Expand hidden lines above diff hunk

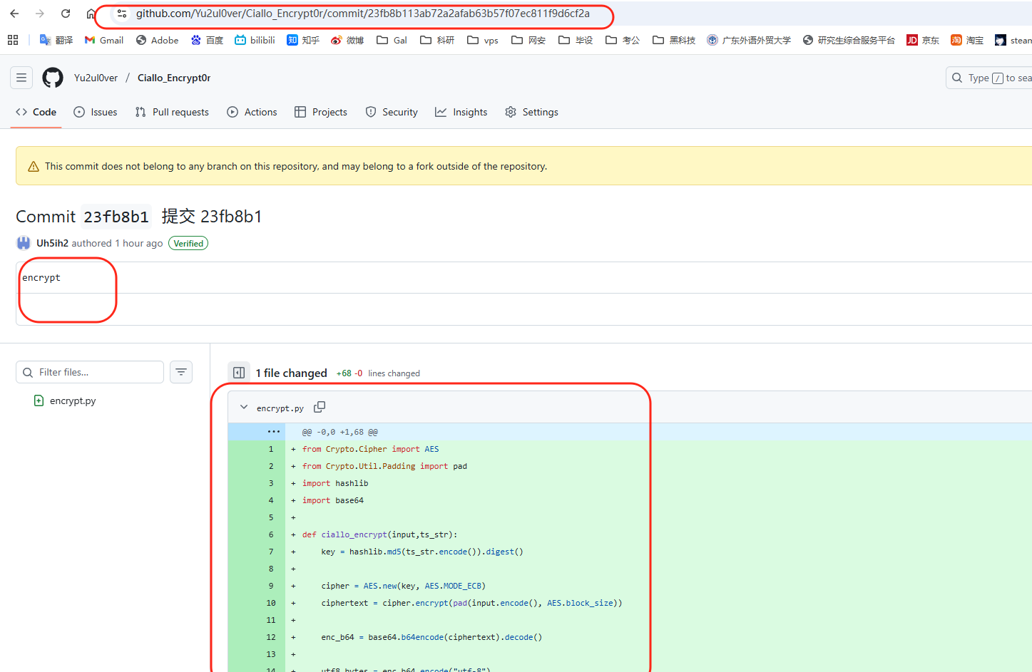(x=273, y=432)
